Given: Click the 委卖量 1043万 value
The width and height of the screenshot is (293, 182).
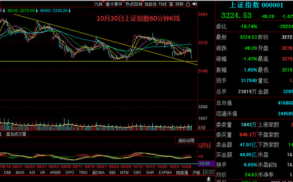Looking at the screenshot, I should click(x=249, y=124).
